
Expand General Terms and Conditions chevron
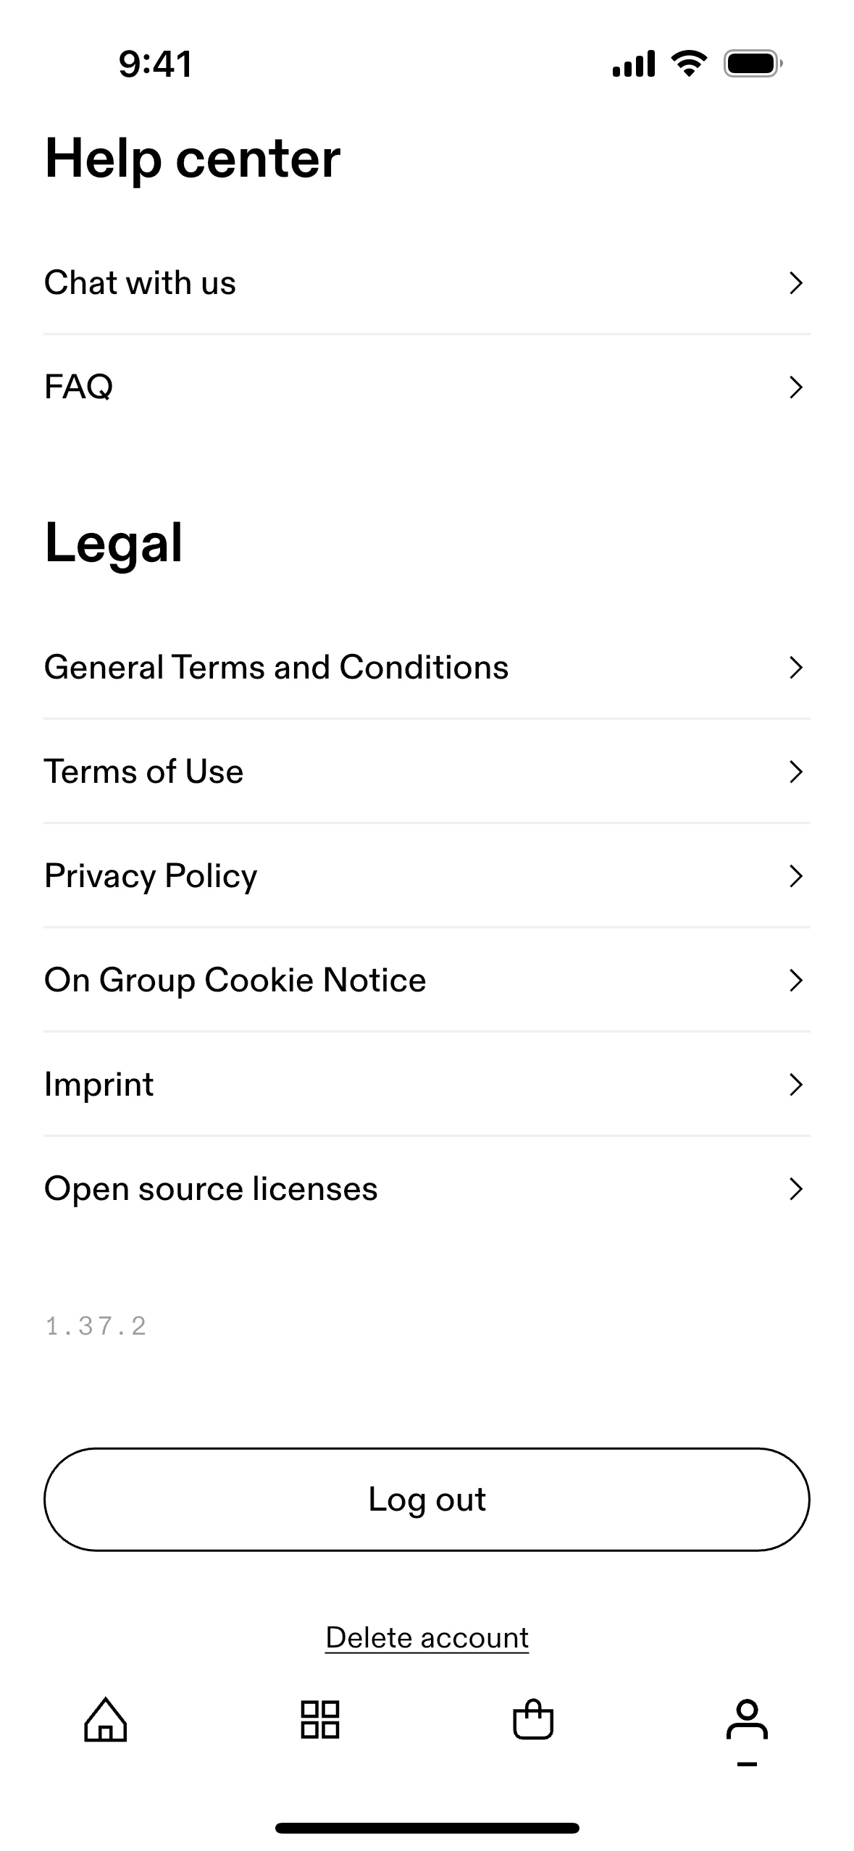coord(795,667)
